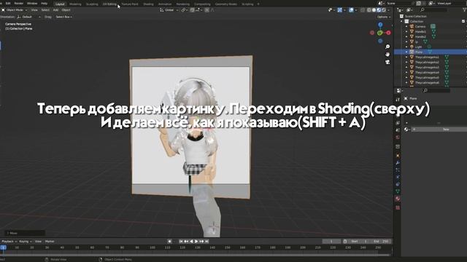This screenshot has width=467, height=262.
Task: Toggle preview range clock icon in timeline
Action: pos(345,242)
